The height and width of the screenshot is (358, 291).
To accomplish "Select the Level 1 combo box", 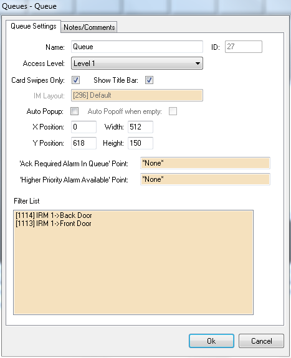I will 137,64.
